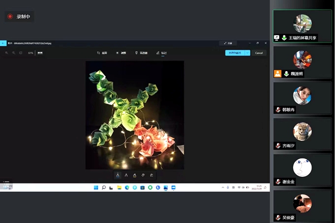Open taskbar search
Image resolution: width=335 pixels, height=223 pixels.
(x=103, y=187)
